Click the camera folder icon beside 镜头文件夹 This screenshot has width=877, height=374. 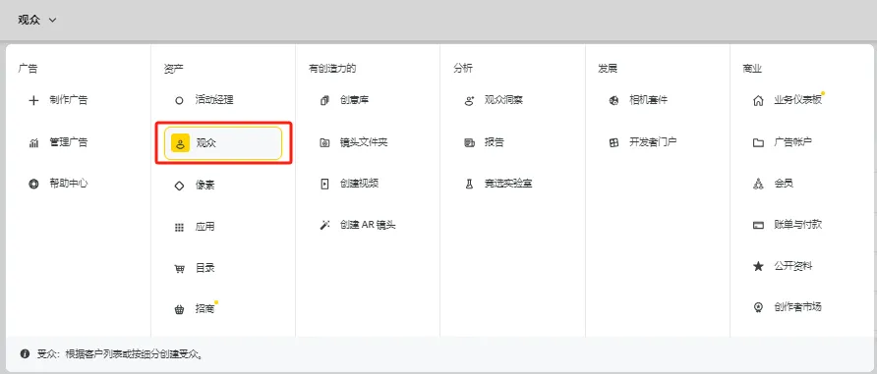324,143
